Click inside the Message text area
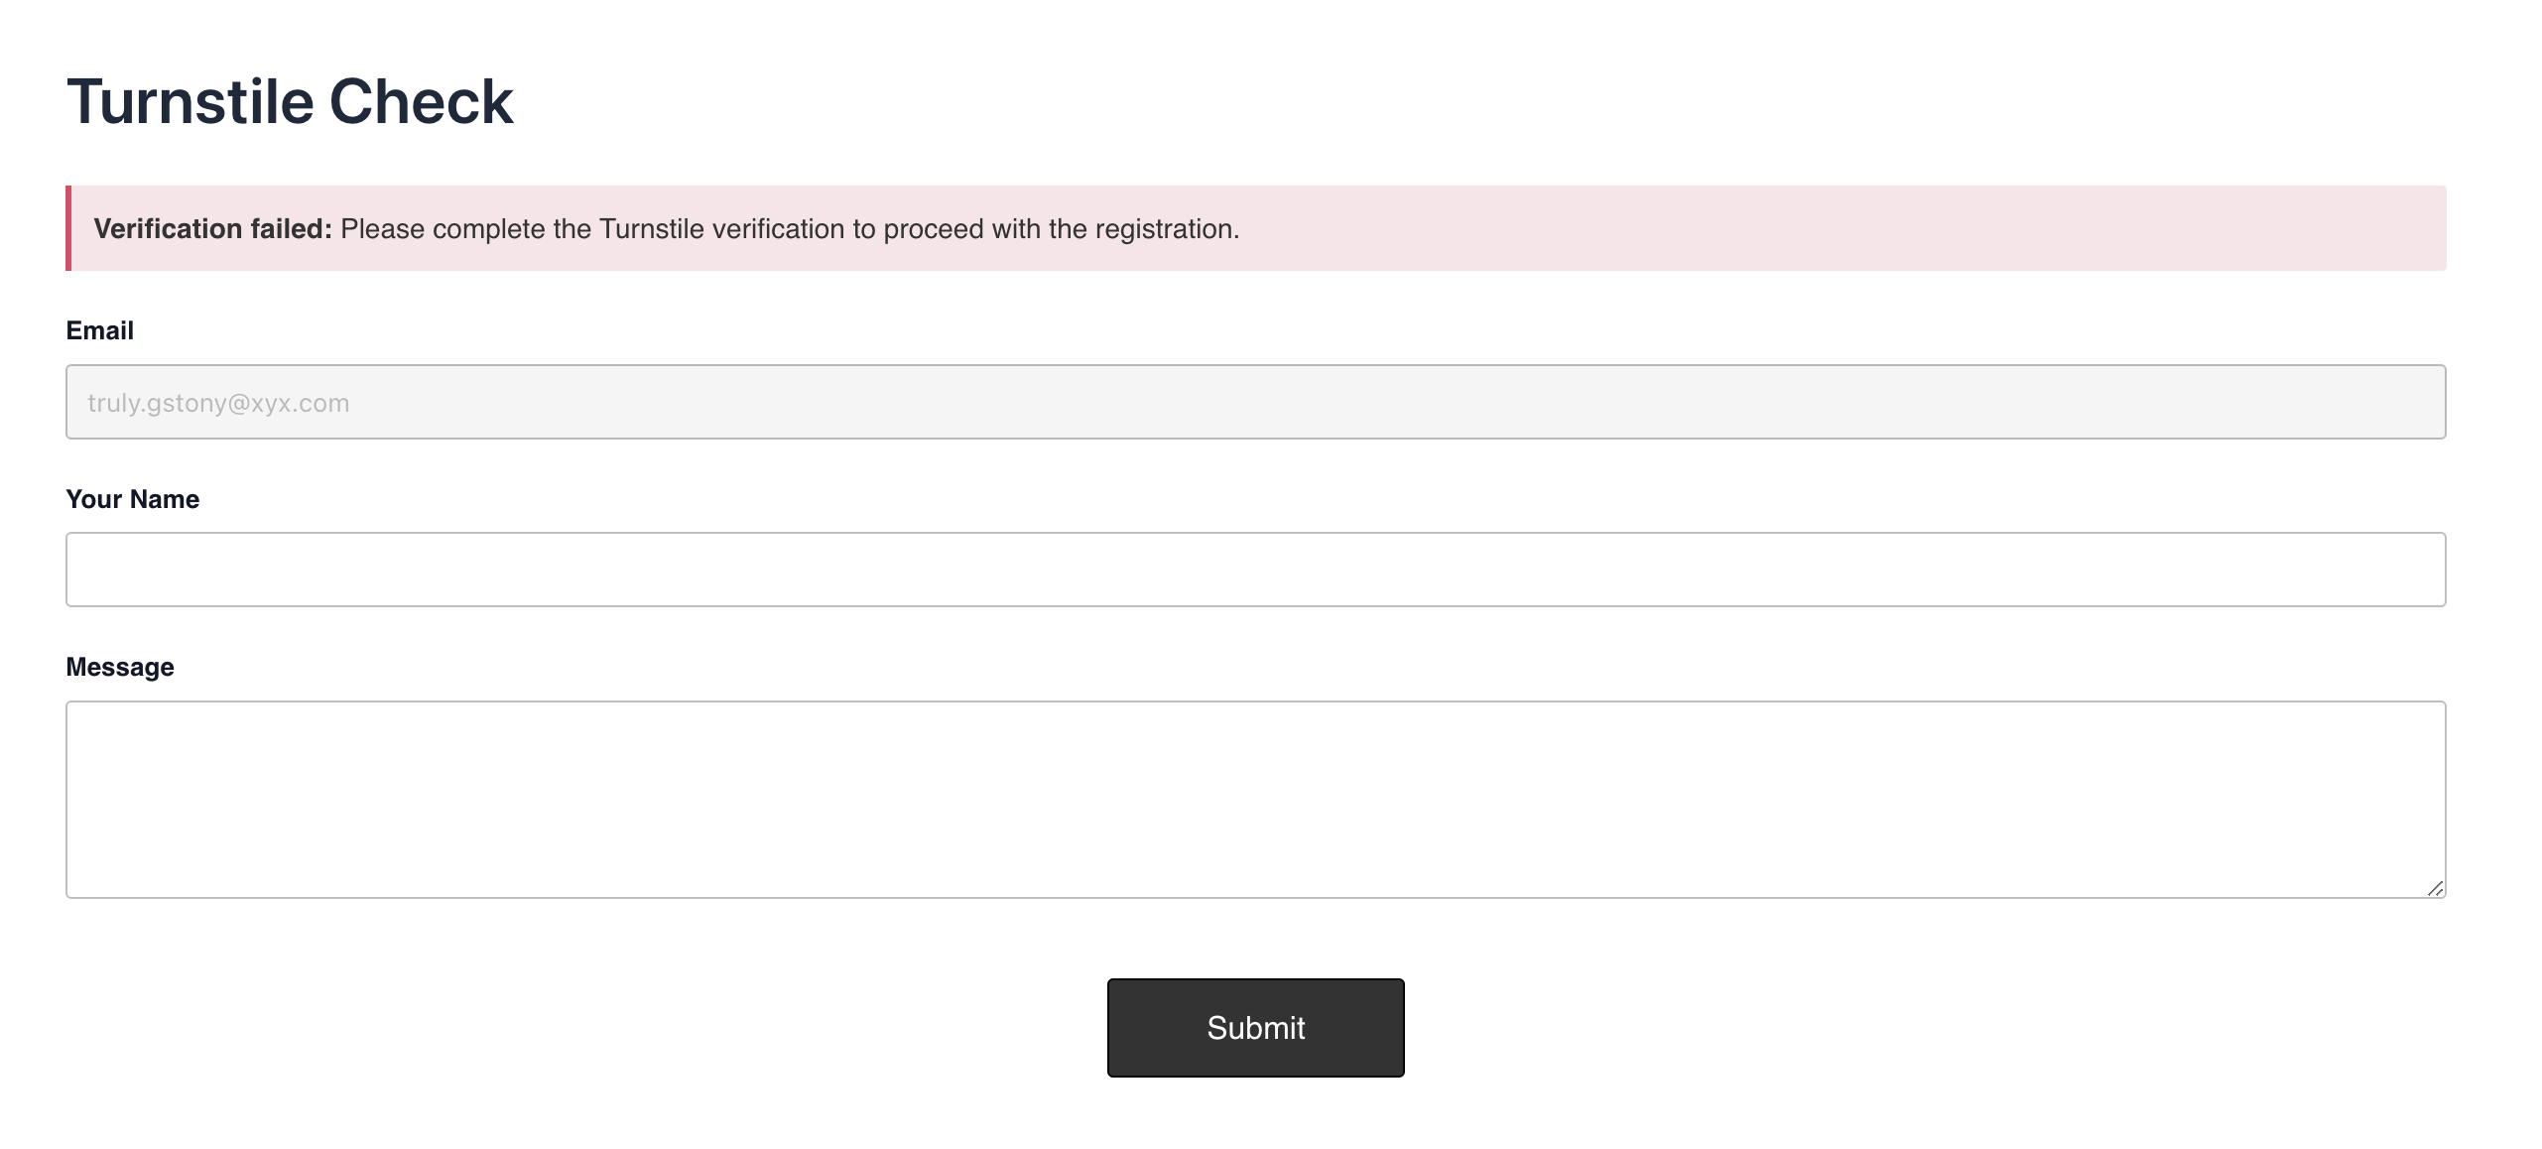The height and width of the screenshot is (1149, 2542). 1255,799
